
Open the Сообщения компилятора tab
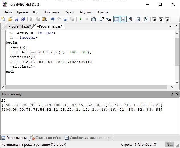pos(88,138)
